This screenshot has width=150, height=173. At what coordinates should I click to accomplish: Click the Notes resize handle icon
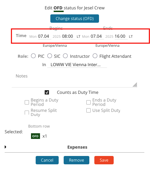(135, 85)
